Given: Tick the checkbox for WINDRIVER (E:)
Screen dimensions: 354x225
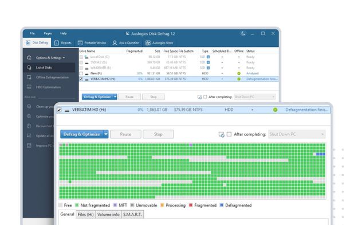Looking at the screenshot, I should (81, 68).
